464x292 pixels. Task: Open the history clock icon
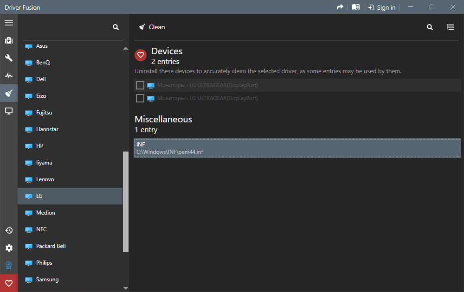coord(9,230)
